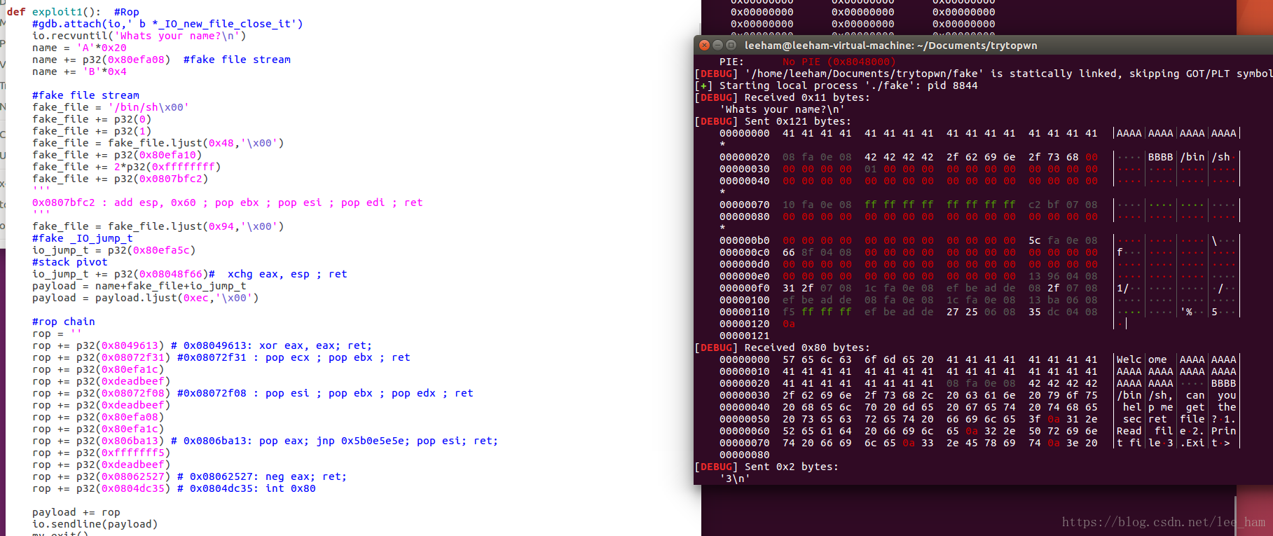The width and height of the screenshot is (1273, 536).
Task: Click hex dump offset 000000b0 in terminal
Action: 744,240
